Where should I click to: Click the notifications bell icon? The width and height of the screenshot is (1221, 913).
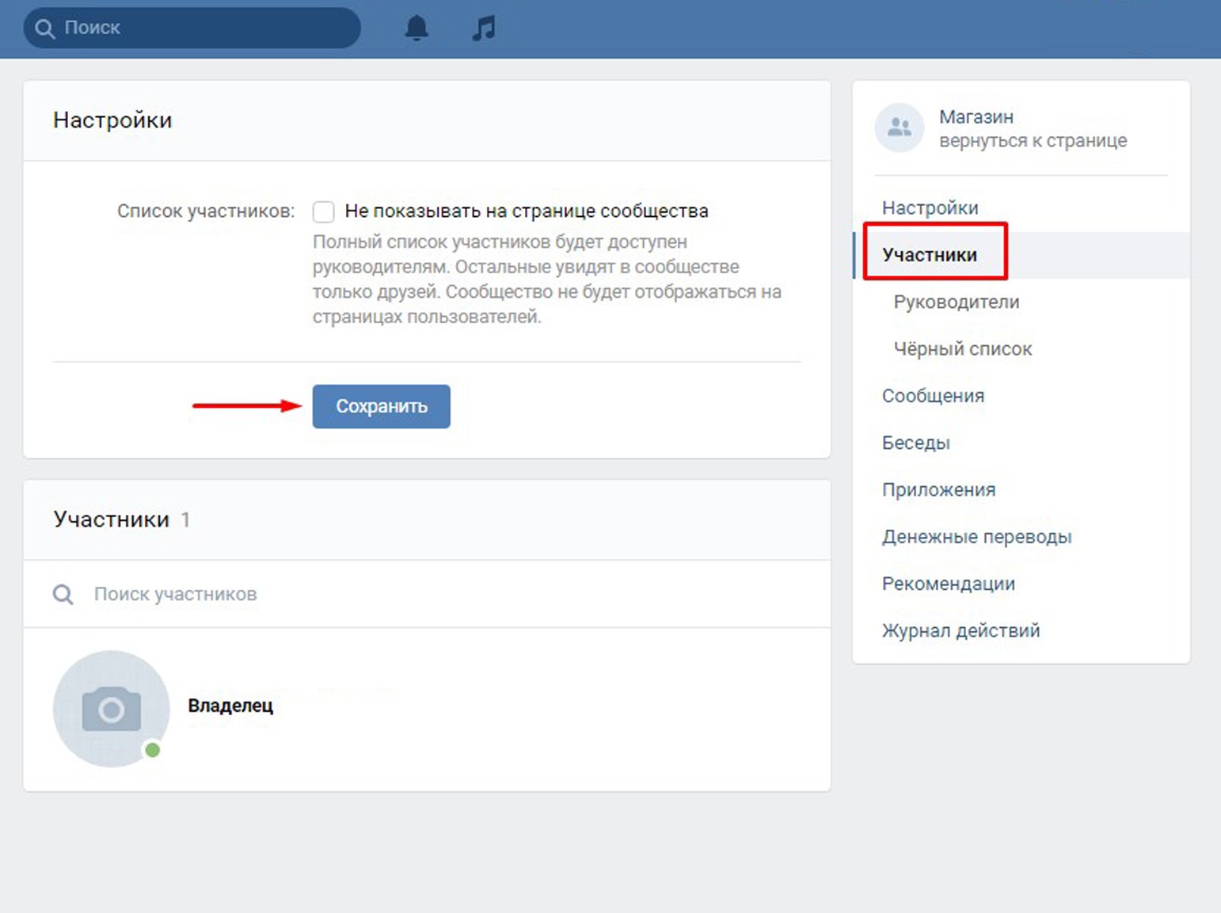(417, 28)
